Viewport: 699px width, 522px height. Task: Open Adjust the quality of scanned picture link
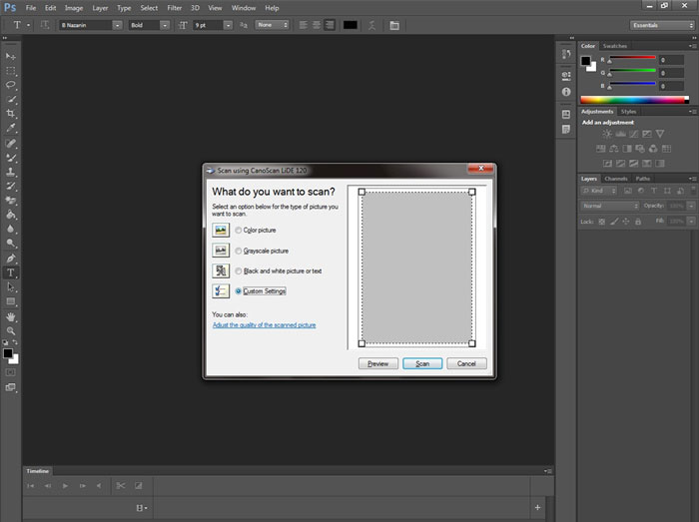pos(264,325)
